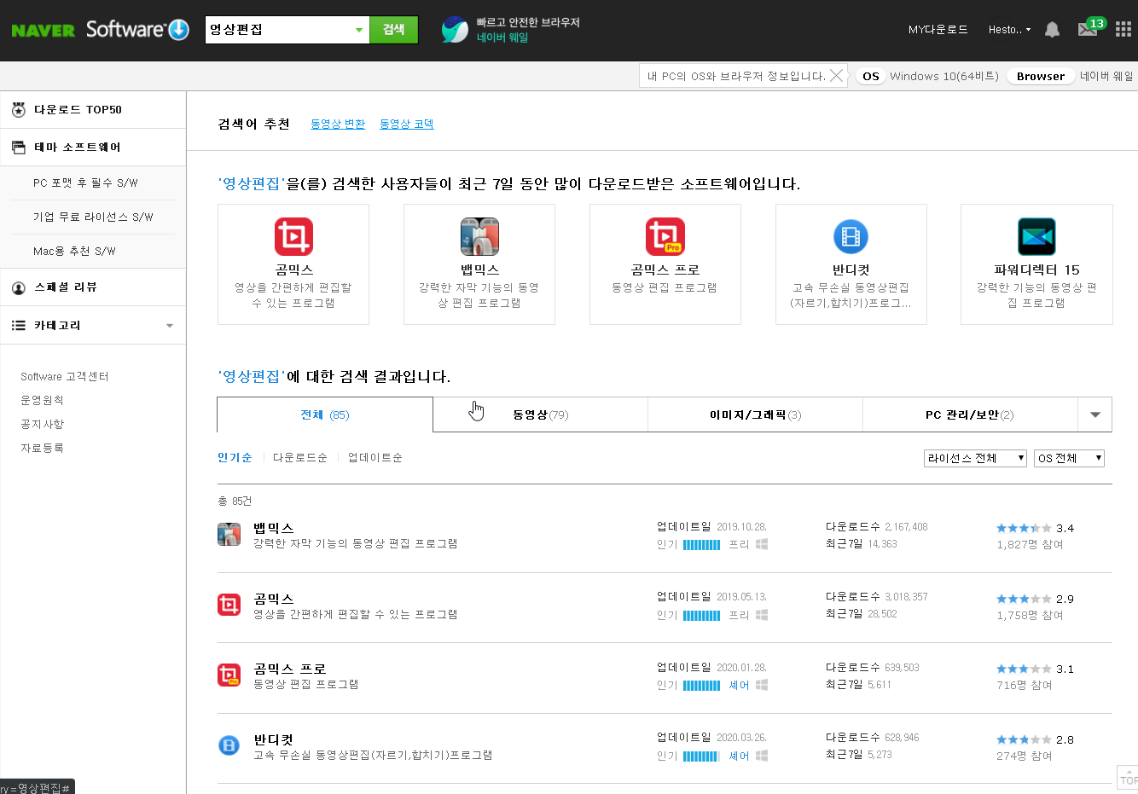Click the 카테고리 list icon
Image resolution: width=1138 pixels, height=794 pixels.
click(x=18, y=326)
